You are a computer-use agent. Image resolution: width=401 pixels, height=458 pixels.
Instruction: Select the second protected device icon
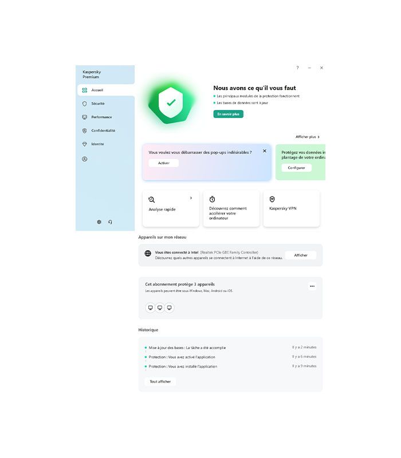point(160,307)
